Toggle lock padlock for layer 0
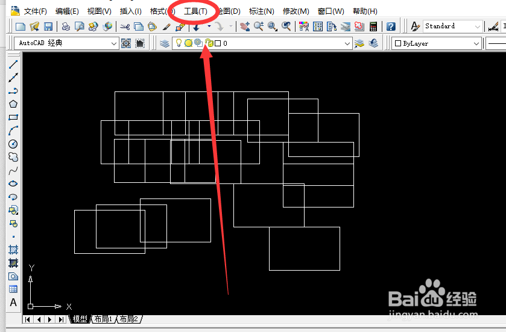Image resolution: width=506 pixels, height=332 pixels. click(x=209, y=43)
